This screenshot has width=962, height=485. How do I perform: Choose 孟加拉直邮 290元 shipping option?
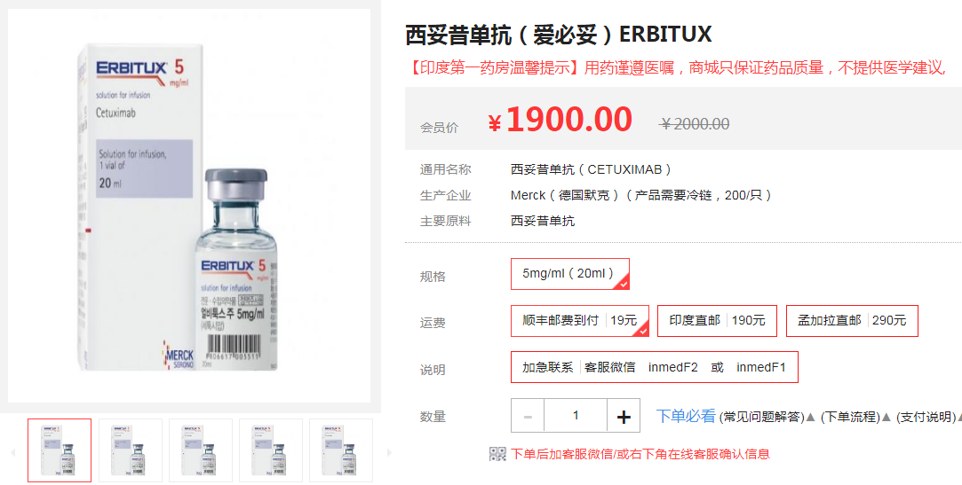(x=852, y=320)
